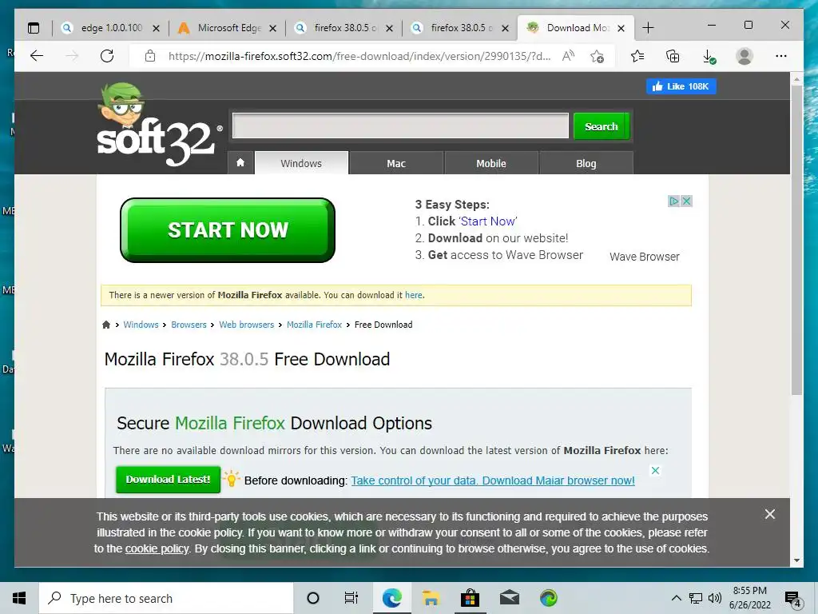Open Edge Settings and more menu

(x=781, y=56)
